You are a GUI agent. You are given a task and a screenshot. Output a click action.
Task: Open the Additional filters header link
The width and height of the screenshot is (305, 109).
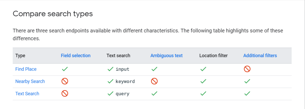point(260,56)
